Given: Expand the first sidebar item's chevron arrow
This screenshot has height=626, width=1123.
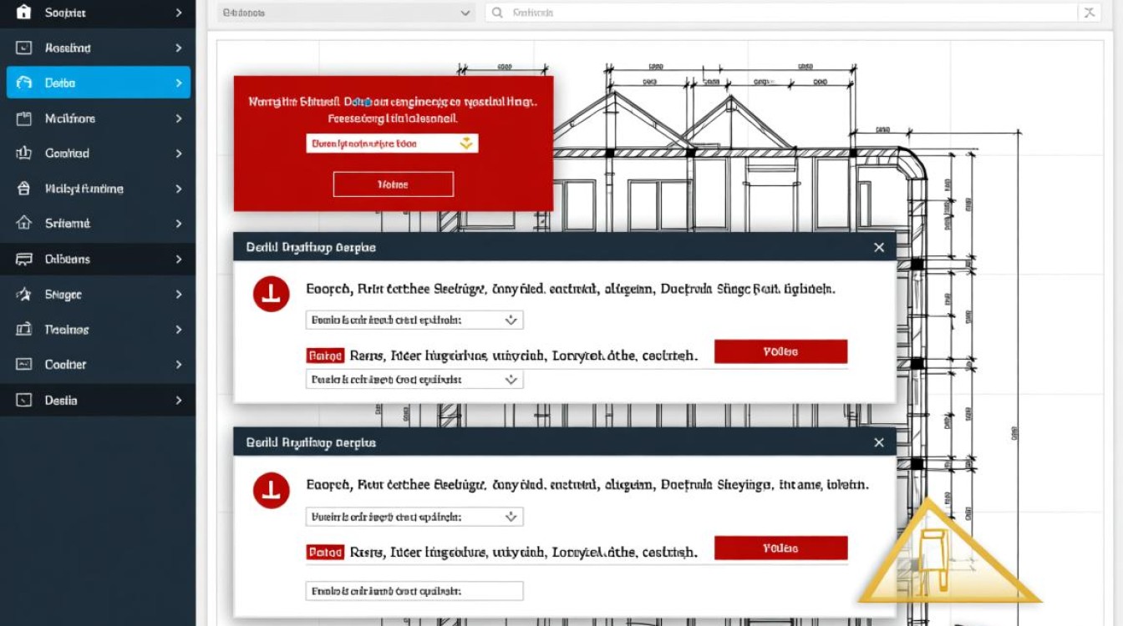Looking at the screenshot, I should click(x=179, y=13).
